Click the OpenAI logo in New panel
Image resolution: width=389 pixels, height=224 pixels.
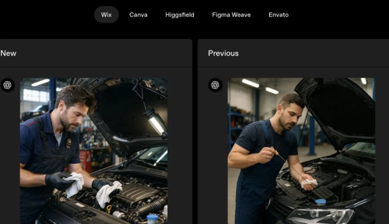[x=8, y=85]
